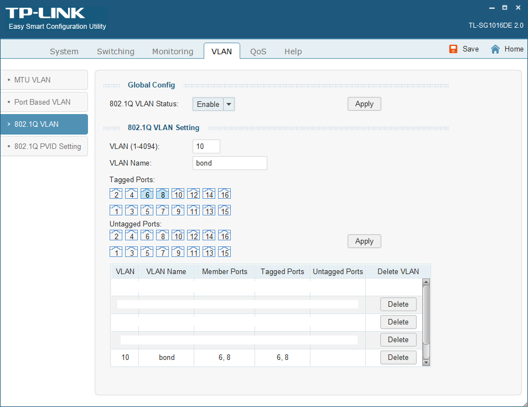Apply the 802.1Q VLAN port settings
The height and width of the screenshot is (407, 528).
(x=364, y=241)
